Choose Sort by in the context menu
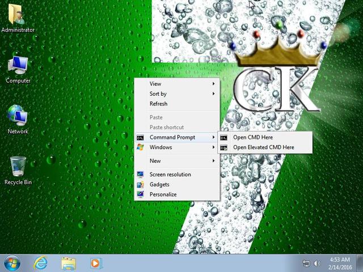Screen dimensions: 363x272 coord(177,93)
